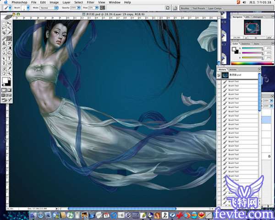Image resolution: width=275 pixels, height=220 pixels.
Task: Select the Gradient tool
Action: coord(9,48)
